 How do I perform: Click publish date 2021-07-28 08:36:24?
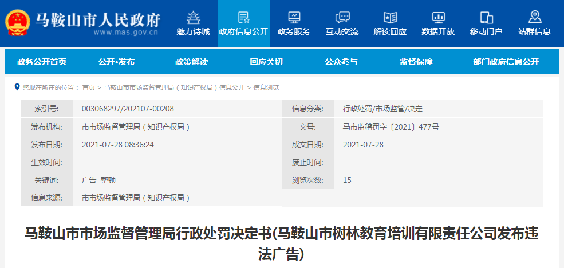[x=118, y=145]
